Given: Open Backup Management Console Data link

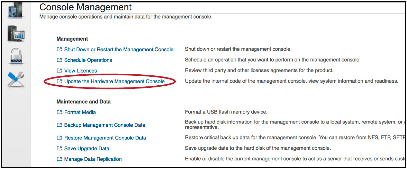Looking at the screenshot, I should pyautogui.click(x=105, y=125).
